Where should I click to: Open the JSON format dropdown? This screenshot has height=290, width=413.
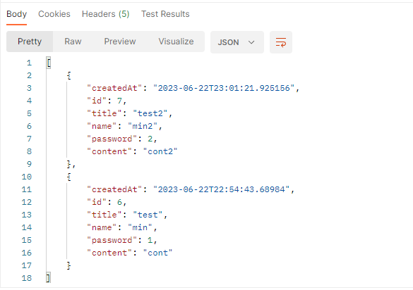pos(237,42)
